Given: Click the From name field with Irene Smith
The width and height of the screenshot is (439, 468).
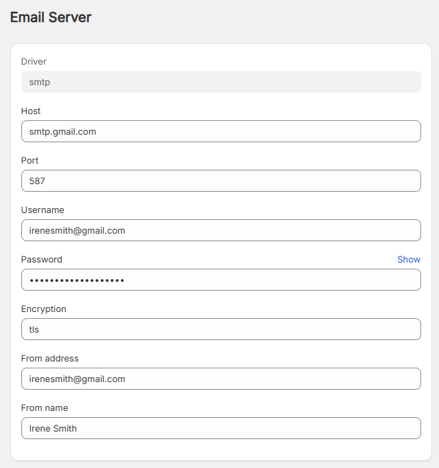Looking at the screenshot, I should (221, 428).
